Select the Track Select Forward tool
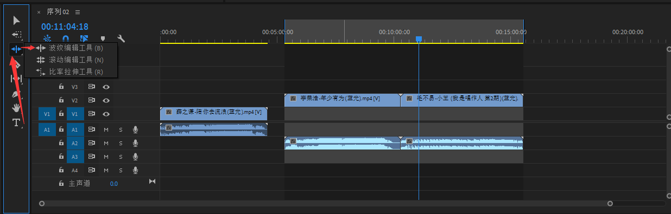The image size is (671, 214). click(x=17, y=34)
